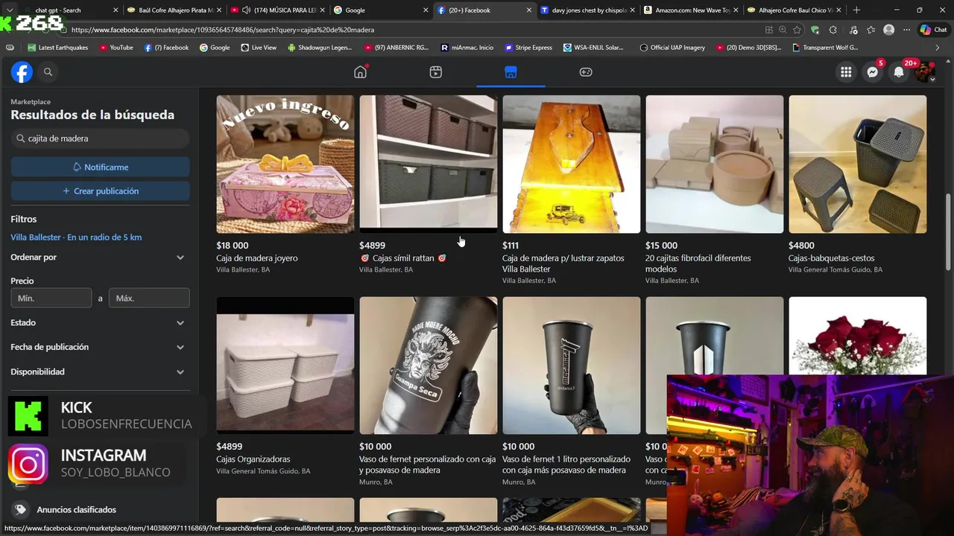Screen dimensions: 954x536
Task: Open Facebook account profile picture
Action: coord(925,72)
